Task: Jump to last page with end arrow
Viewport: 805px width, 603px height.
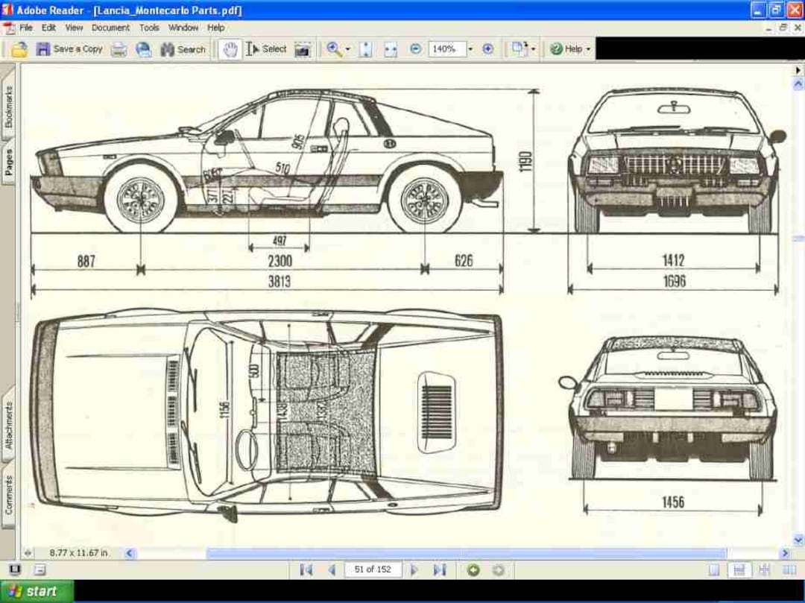Action: pyautogui.click(x=440, y=569)
